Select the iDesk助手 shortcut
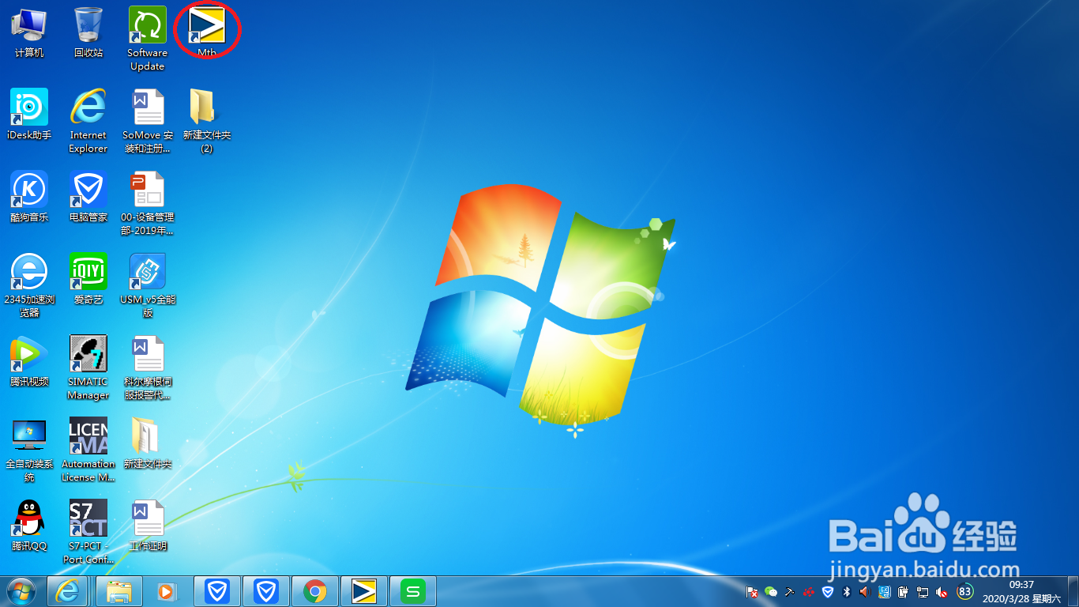 click(x=29, y=115)
